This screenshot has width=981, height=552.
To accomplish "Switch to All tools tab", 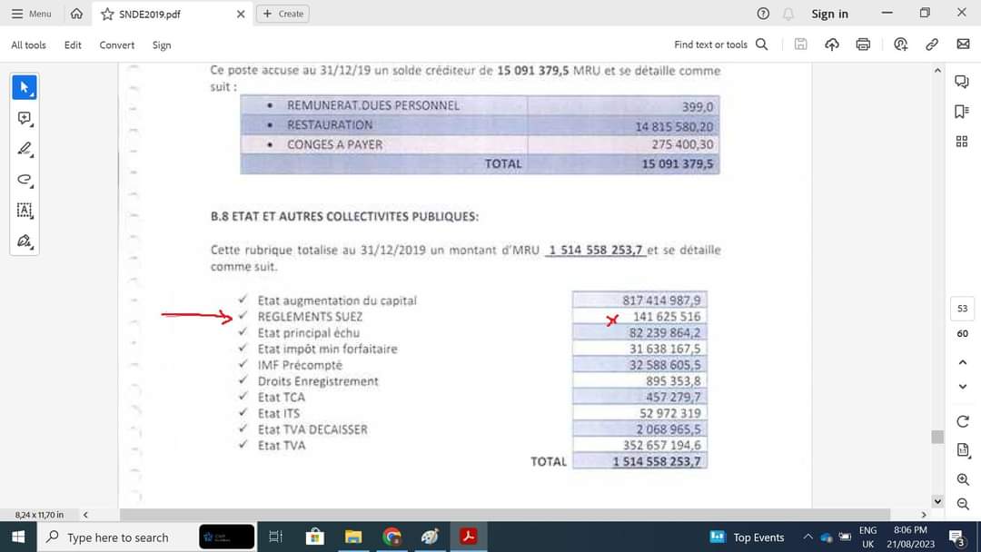I will pyautogui.click(x=28, y=45).
